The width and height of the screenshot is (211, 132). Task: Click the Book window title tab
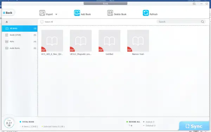[105, 4]
